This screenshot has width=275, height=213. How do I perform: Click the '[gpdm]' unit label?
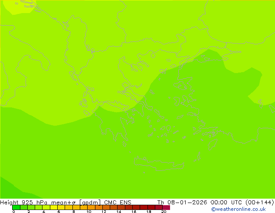coord(90,203)
